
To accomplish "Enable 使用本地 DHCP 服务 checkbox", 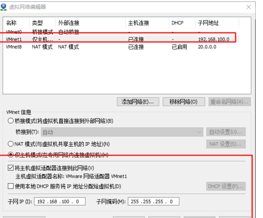I will (10, 186).
